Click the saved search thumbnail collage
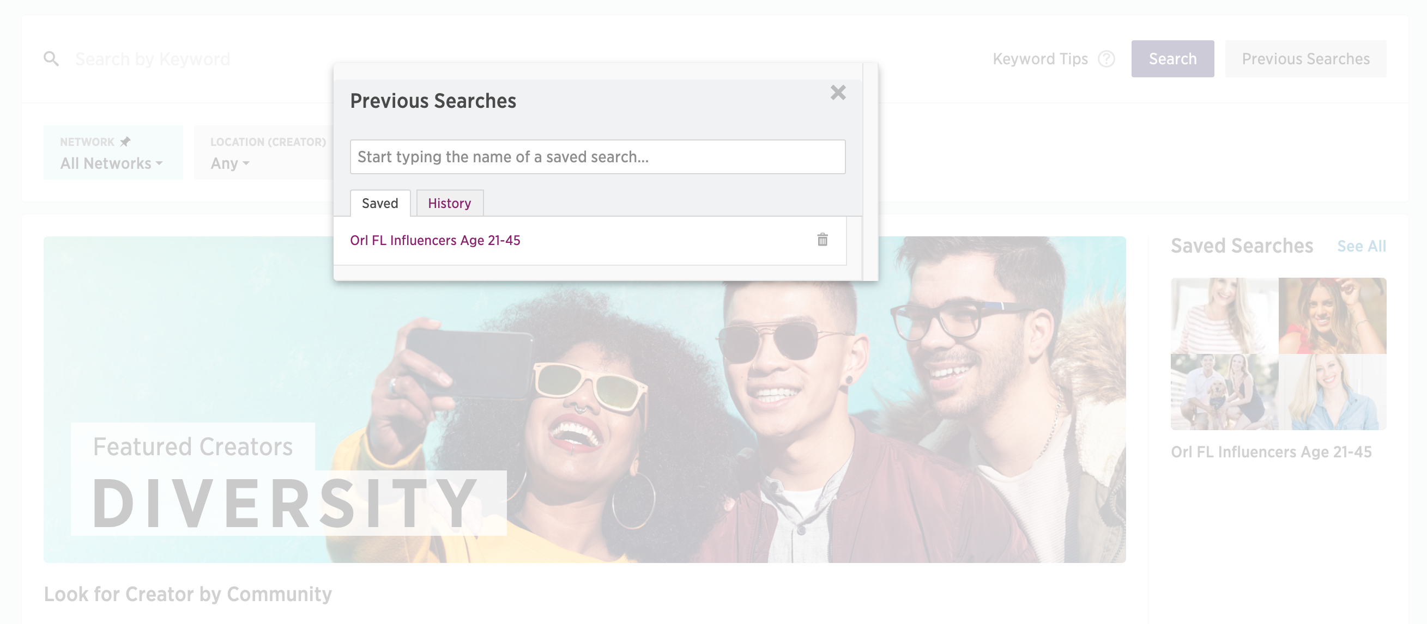This screenshot has height=624, width=1427. pyautogui.click(x=1278, y=353)
